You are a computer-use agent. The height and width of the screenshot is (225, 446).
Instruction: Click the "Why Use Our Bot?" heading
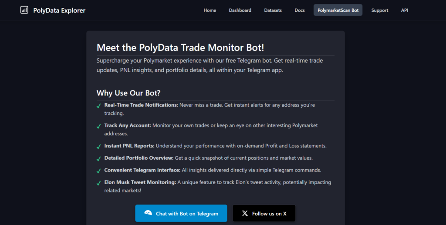tap(128, 93)
